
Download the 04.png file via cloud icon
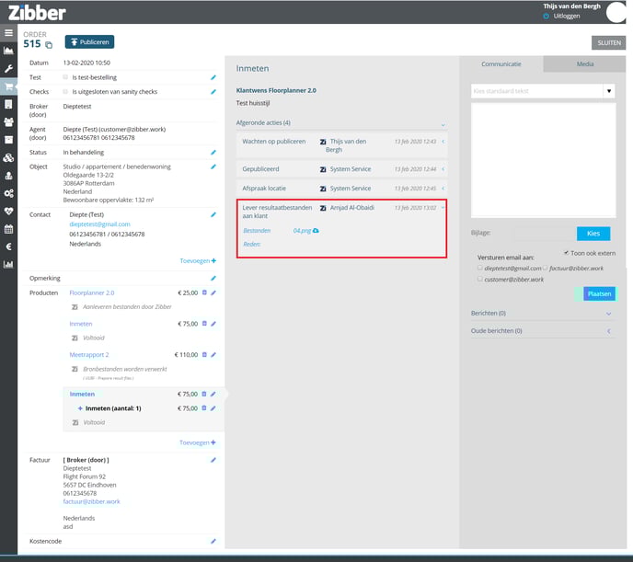(x=316, y=231)
